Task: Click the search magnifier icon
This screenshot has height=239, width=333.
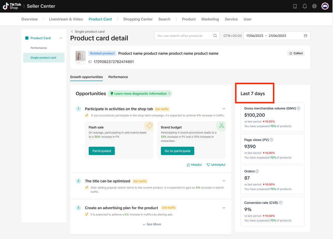Action: coord(215,36)
